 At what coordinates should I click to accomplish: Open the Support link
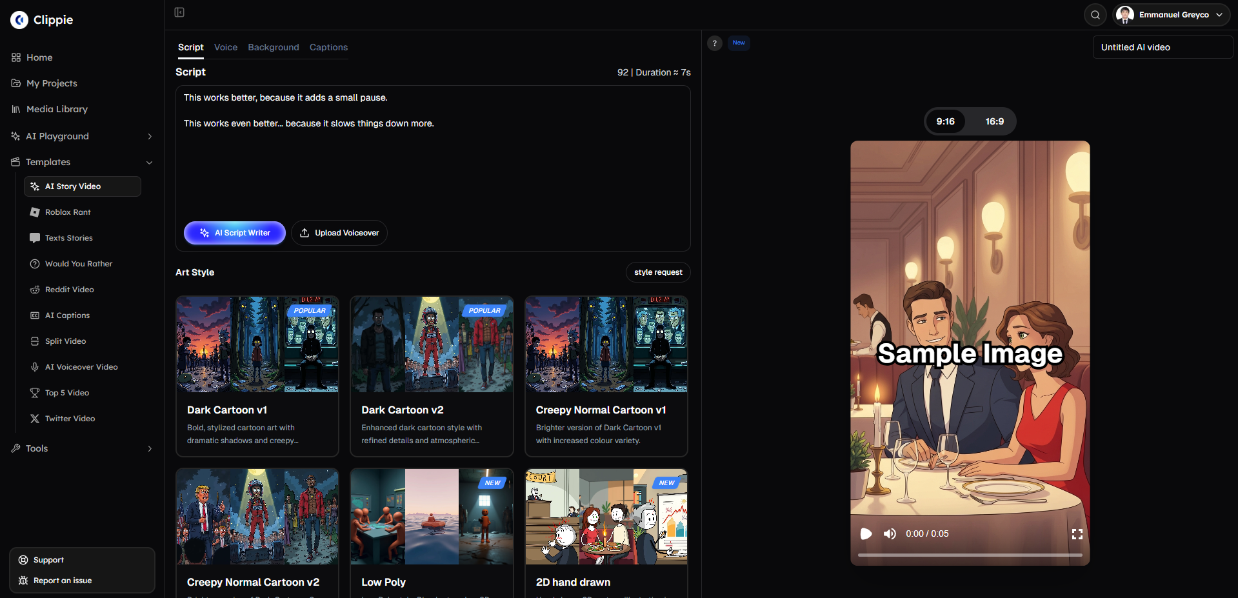click(48, 560)
